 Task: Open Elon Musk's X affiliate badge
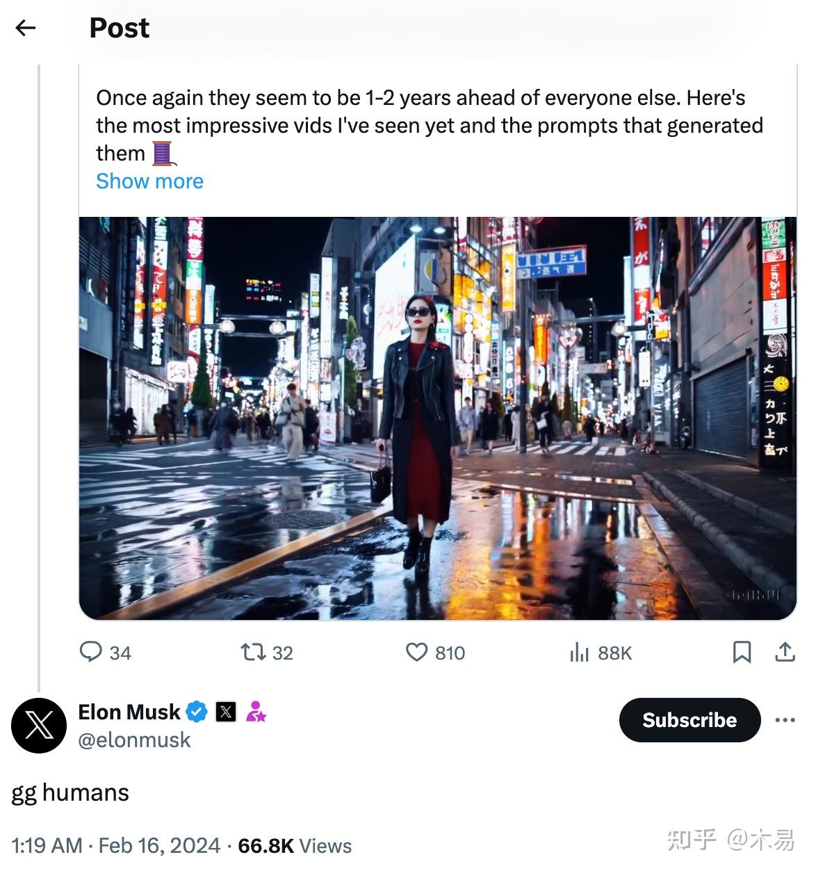[x=225, y=711]
